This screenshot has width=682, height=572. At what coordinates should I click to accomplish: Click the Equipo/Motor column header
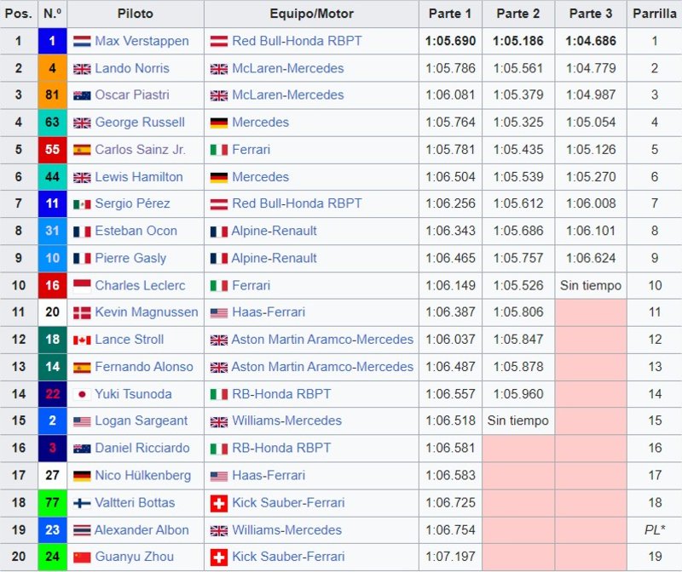pos(311,14)
